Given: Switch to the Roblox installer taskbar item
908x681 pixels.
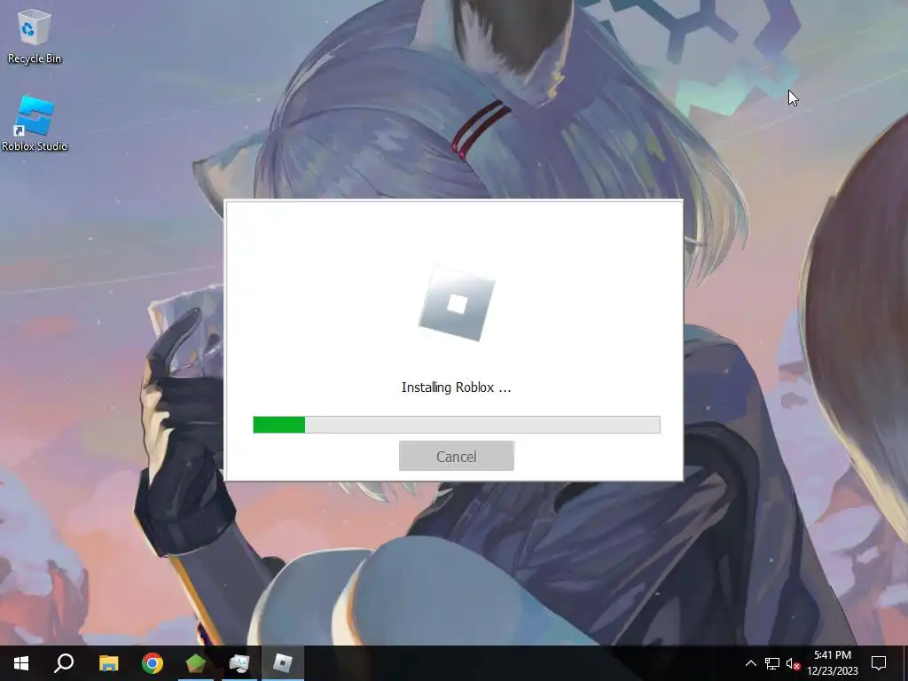Looking at the screenshot, I should coord(283,663).
